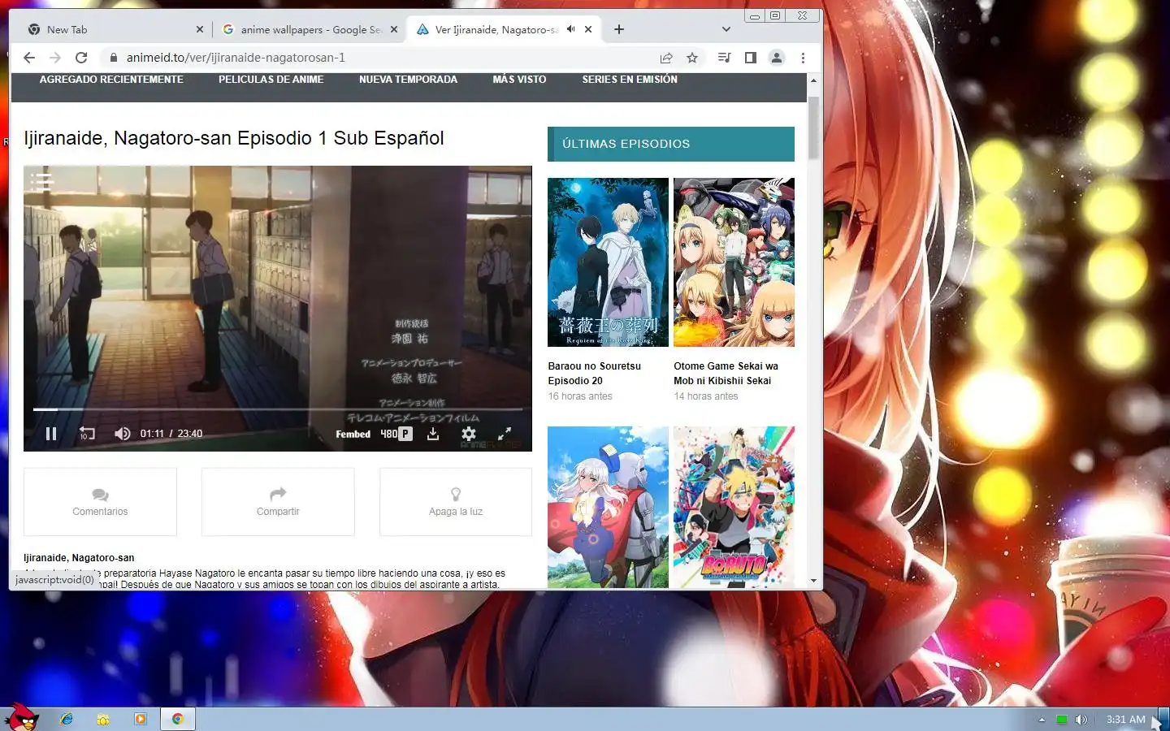
Task: Open SERIES EN EMISIÓN menu
Action: click(630, 80)
